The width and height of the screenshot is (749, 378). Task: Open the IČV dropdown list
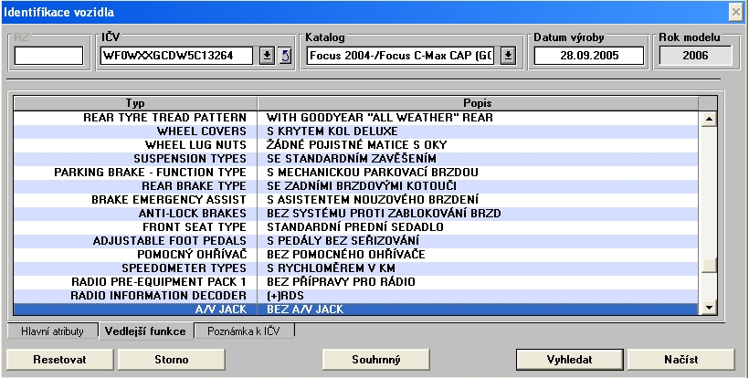click(x=267, y=56)
